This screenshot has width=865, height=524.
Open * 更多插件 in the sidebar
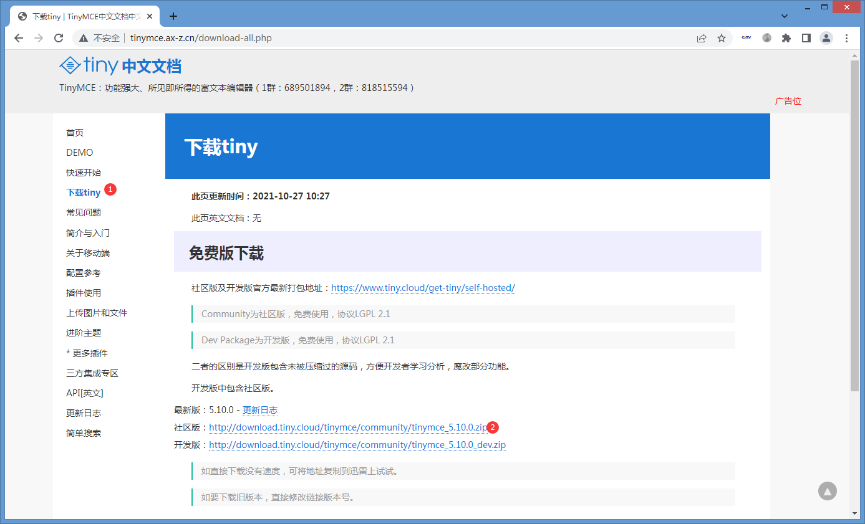click(x=87, y=353)
